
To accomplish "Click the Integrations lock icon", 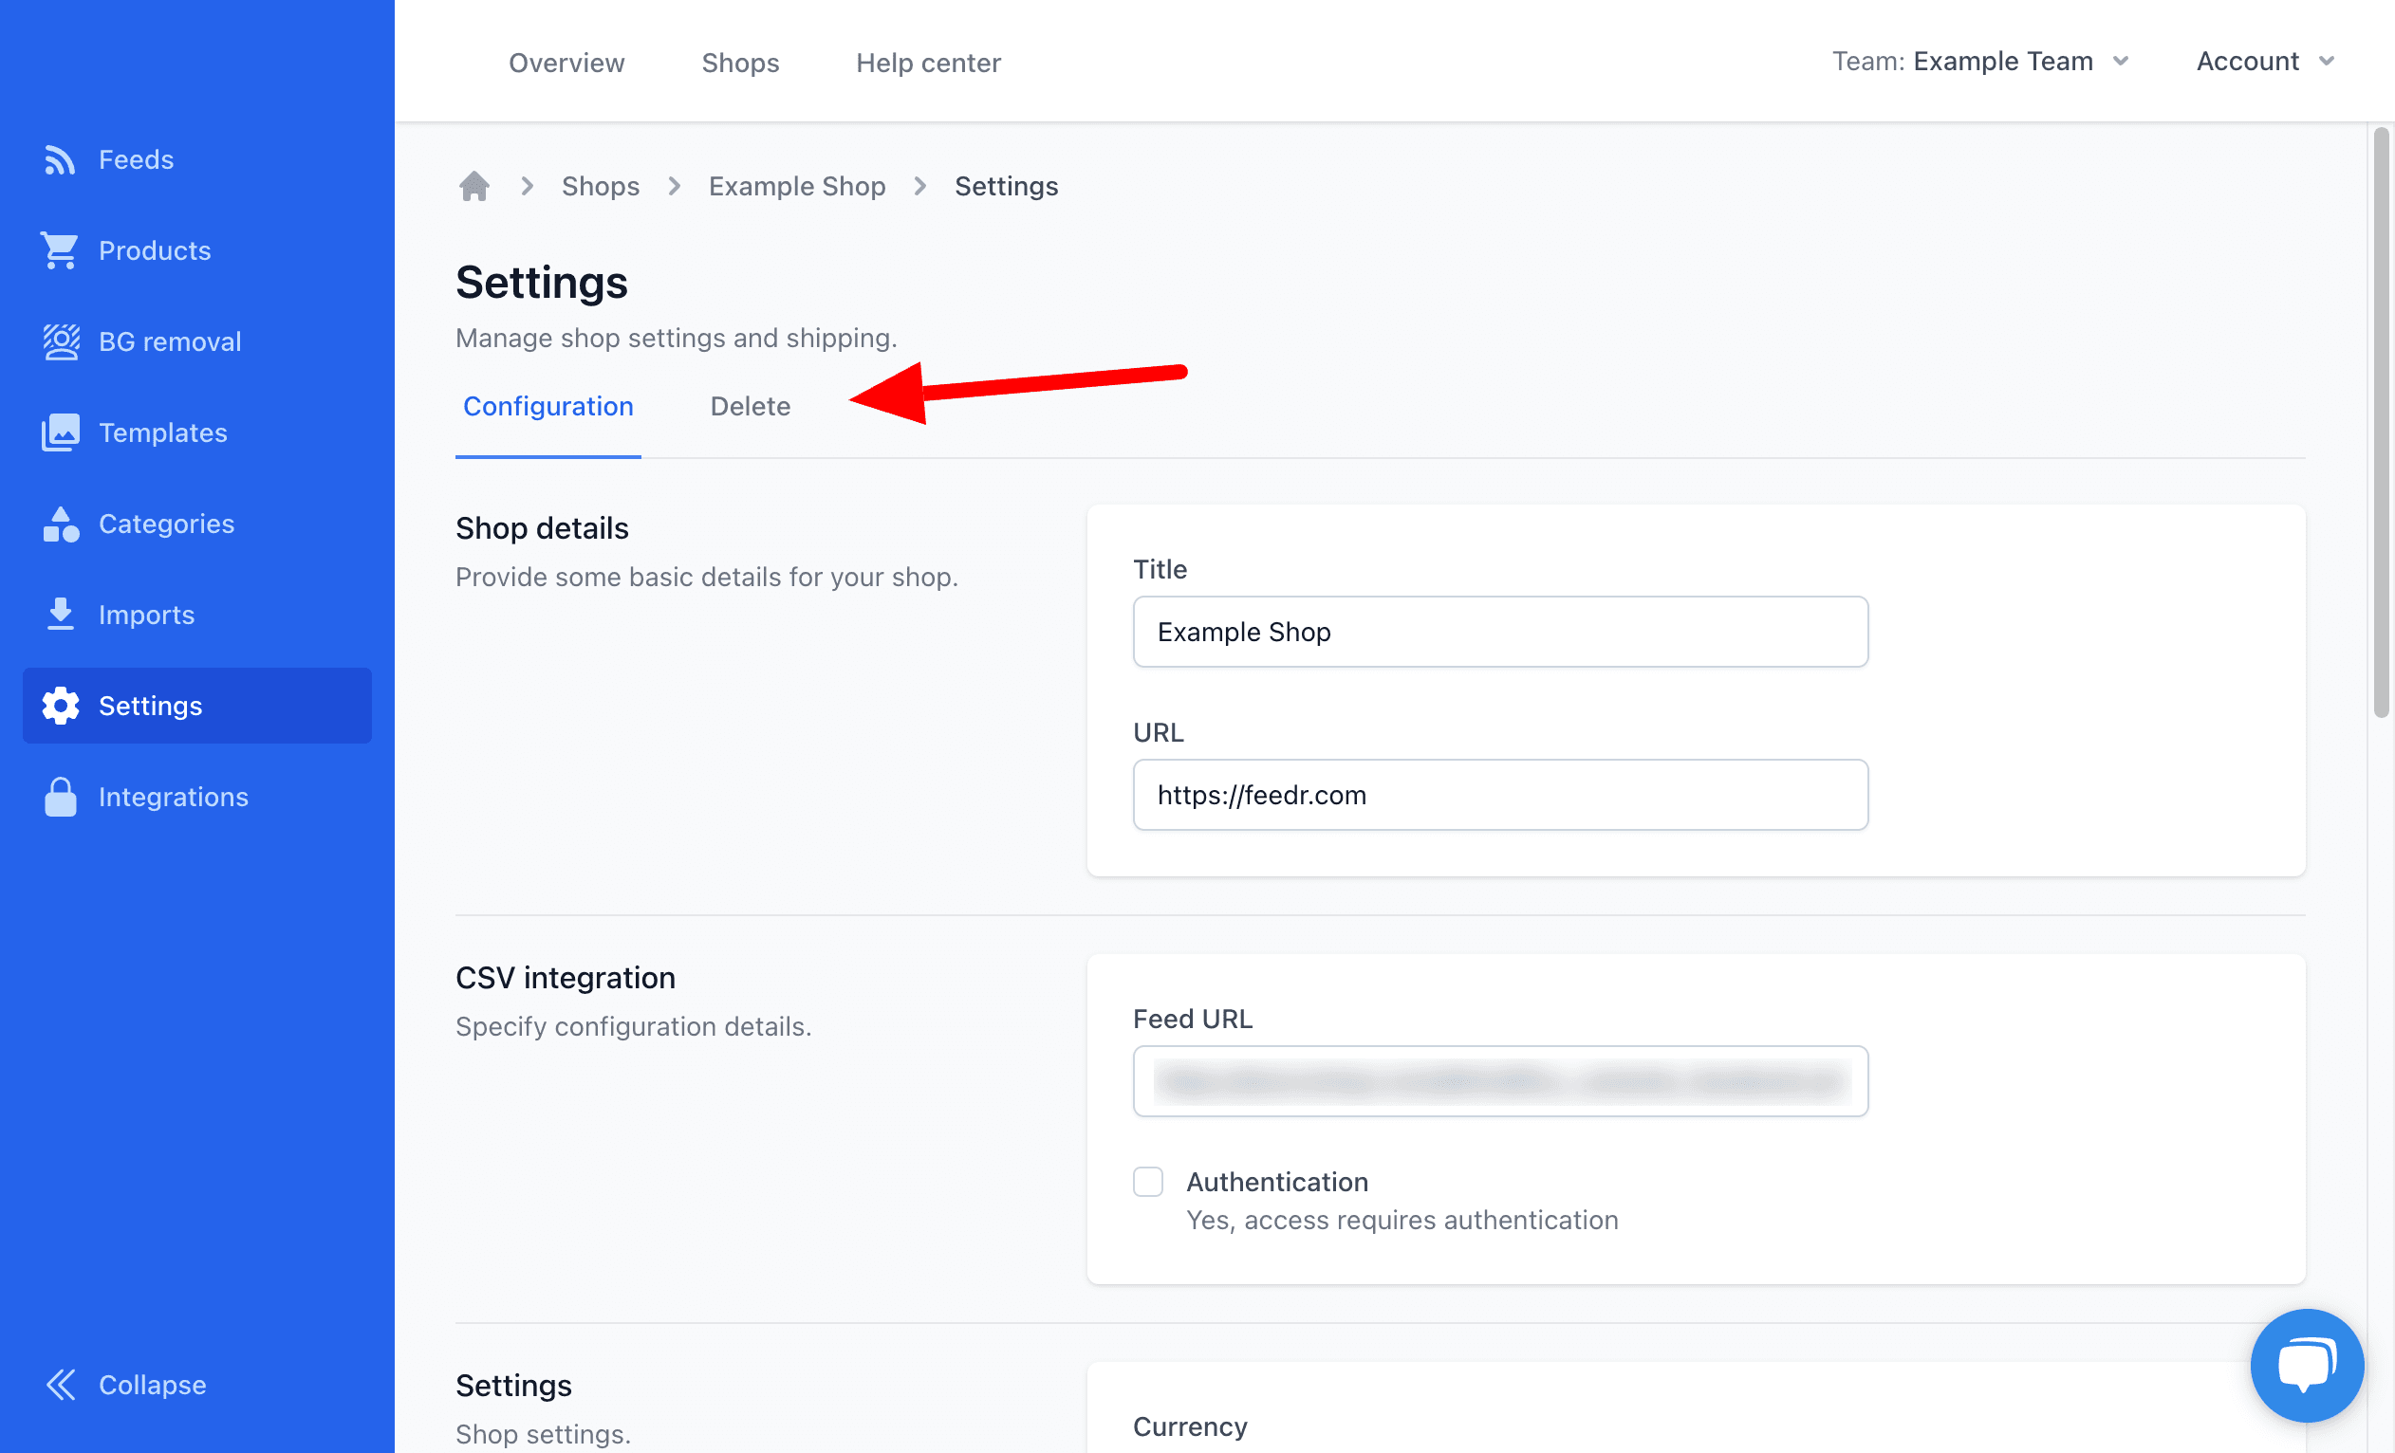I will (x=59, y=797).
